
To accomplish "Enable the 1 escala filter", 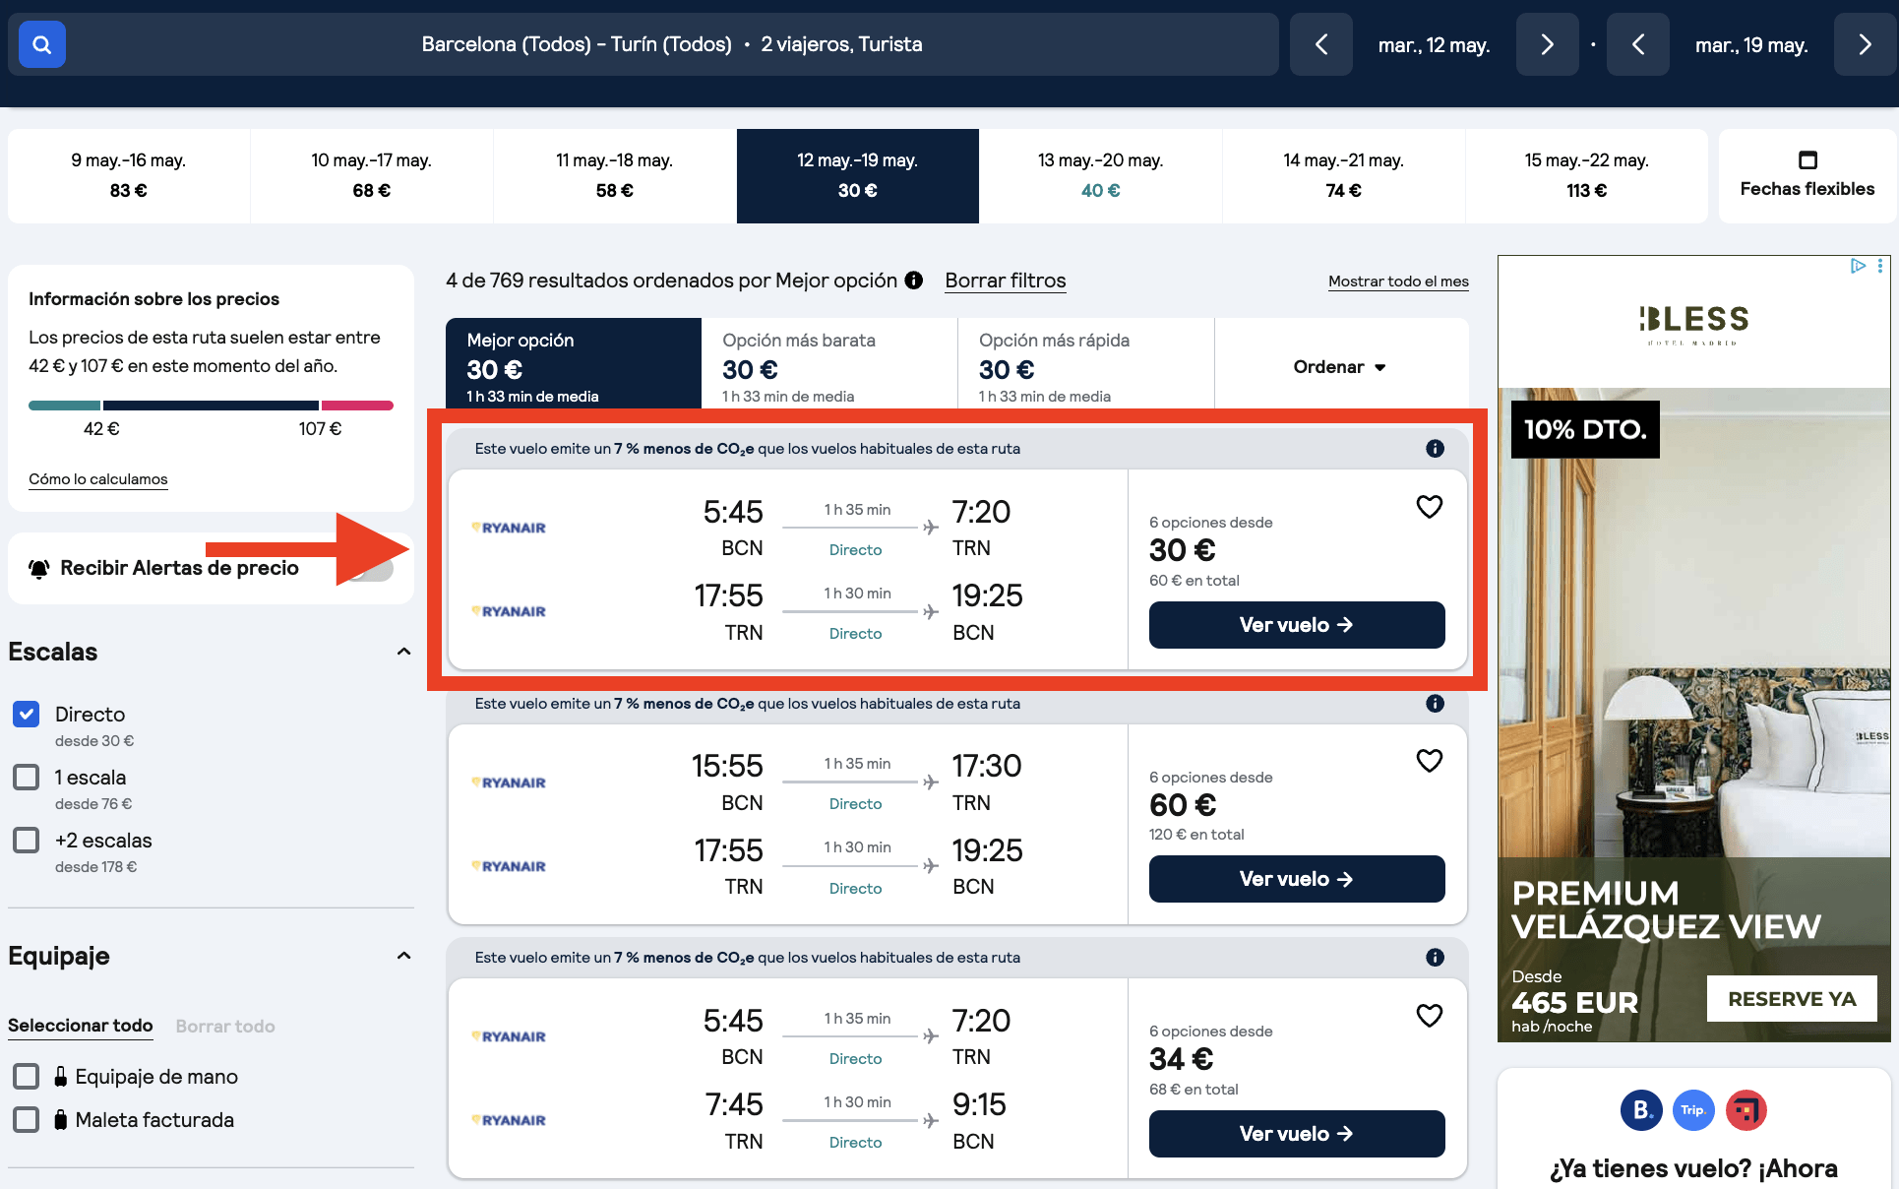I will [27, 777].
